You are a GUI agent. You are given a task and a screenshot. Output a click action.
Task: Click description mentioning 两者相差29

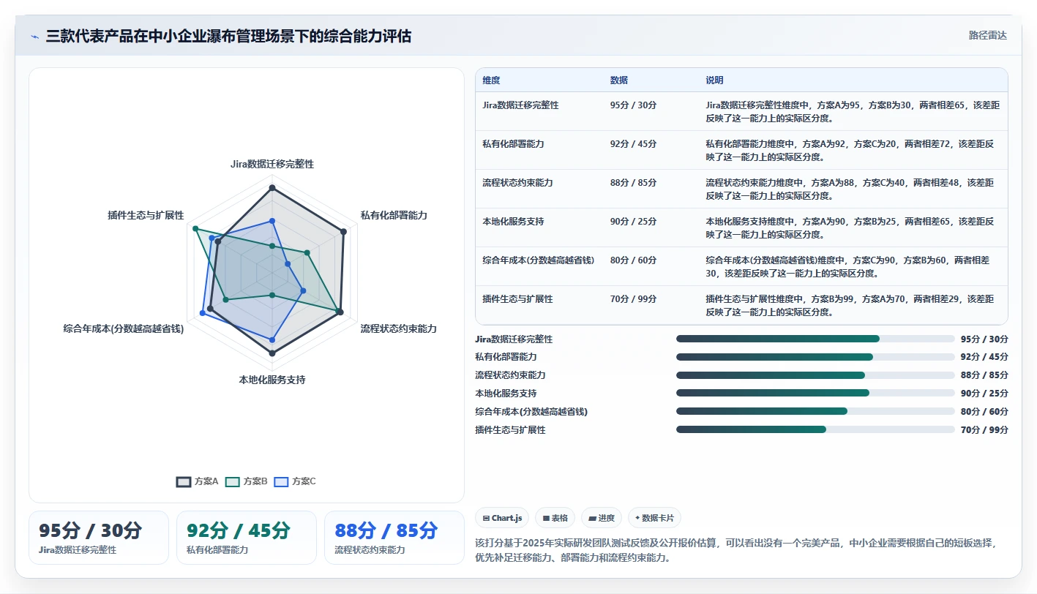click(850, 305)
